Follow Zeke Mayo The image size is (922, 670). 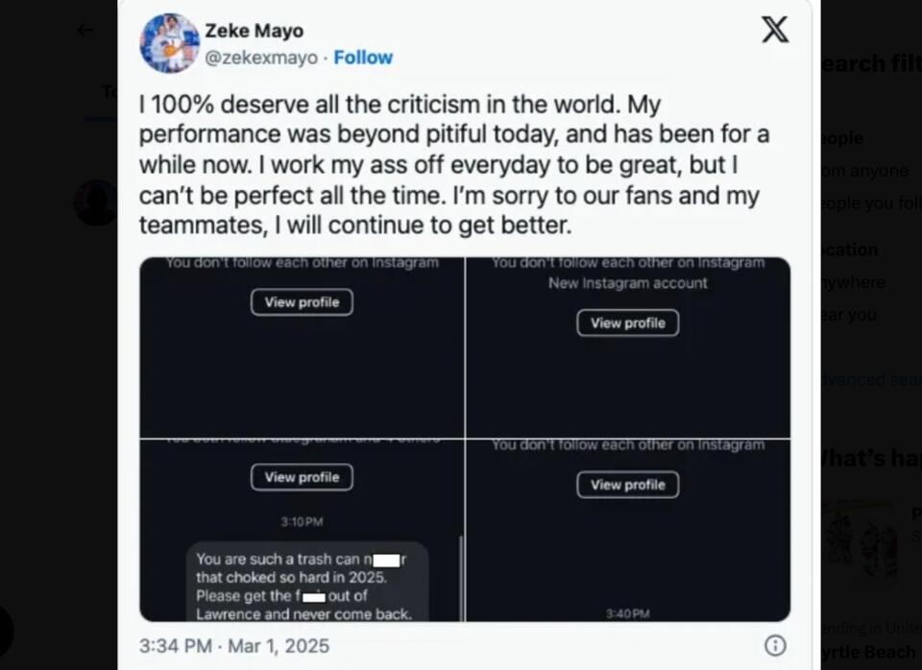[363, 58]
